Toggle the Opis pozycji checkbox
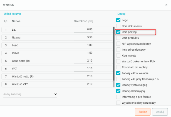 click(x=118, y=32)
